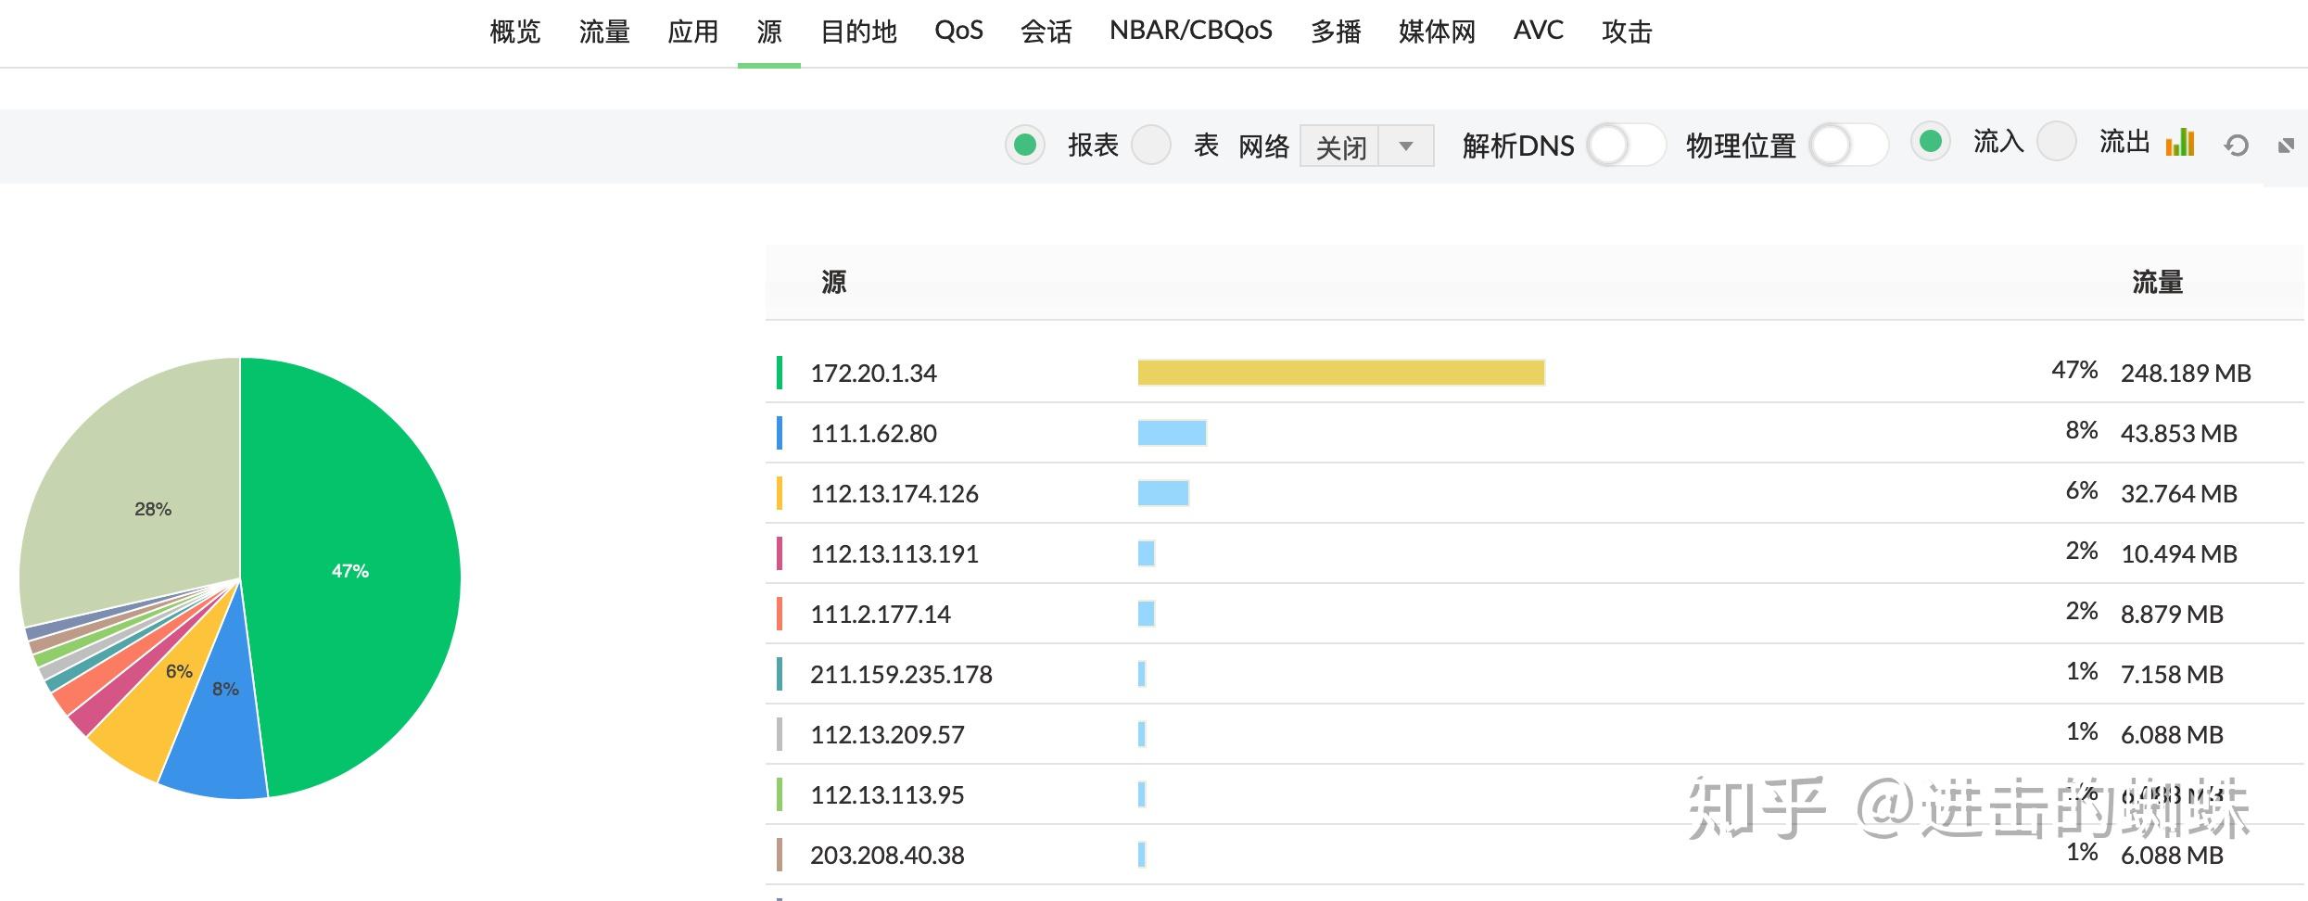2308x901 pixels.
Task: Click the 10.494 MB traffic value
Action: pyautogui.click(x=2178, y=553)
